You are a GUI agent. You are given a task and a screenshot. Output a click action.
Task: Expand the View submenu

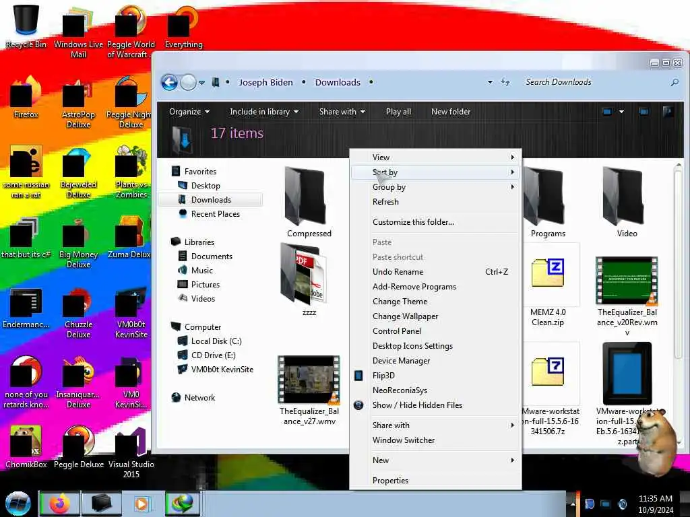436,158
